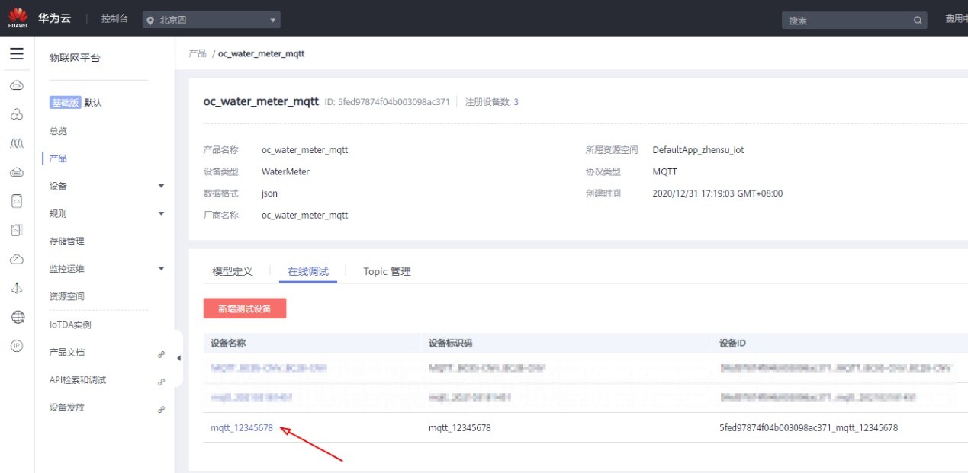Open the Topic 管理 tab
Image resolution: width=968 pixels, height=473 pixels.
point(387,271)
